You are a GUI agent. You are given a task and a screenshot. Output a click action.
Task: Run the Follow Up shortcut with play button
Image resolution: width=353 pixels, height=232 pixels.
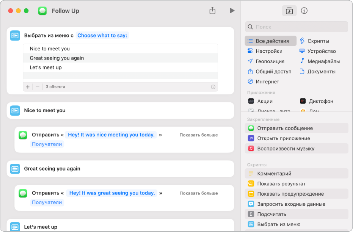(x=232, y=11)
